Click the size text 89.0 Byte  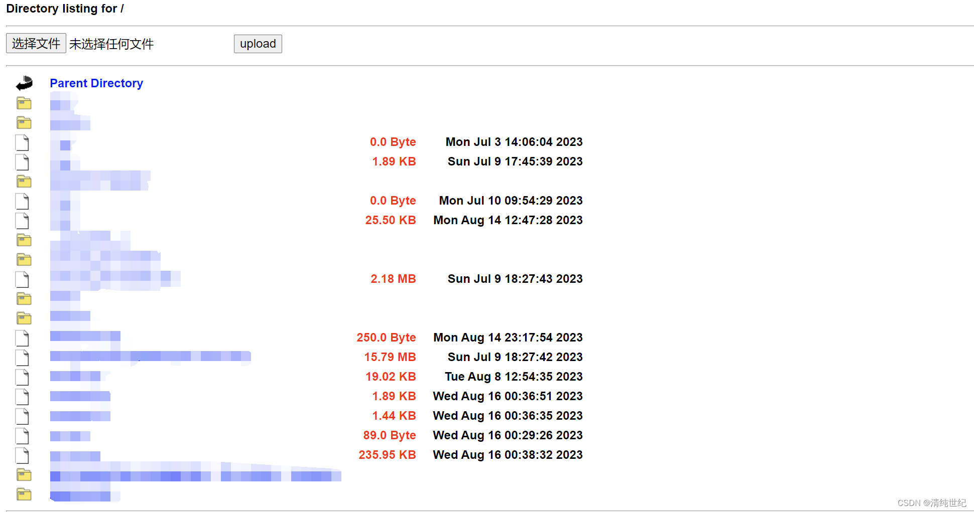[390, 435]
